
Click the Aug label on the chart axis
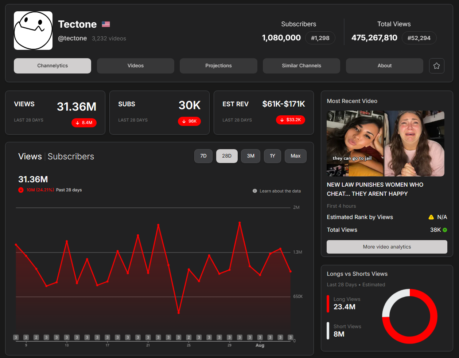click(260, 345)
